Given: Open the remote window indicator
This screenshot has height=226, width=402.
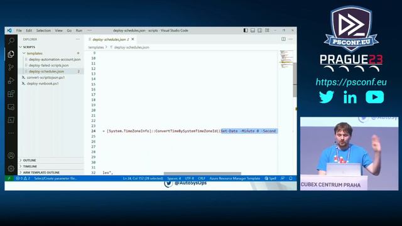Looking at the screenshot, I should pos(9,178).
